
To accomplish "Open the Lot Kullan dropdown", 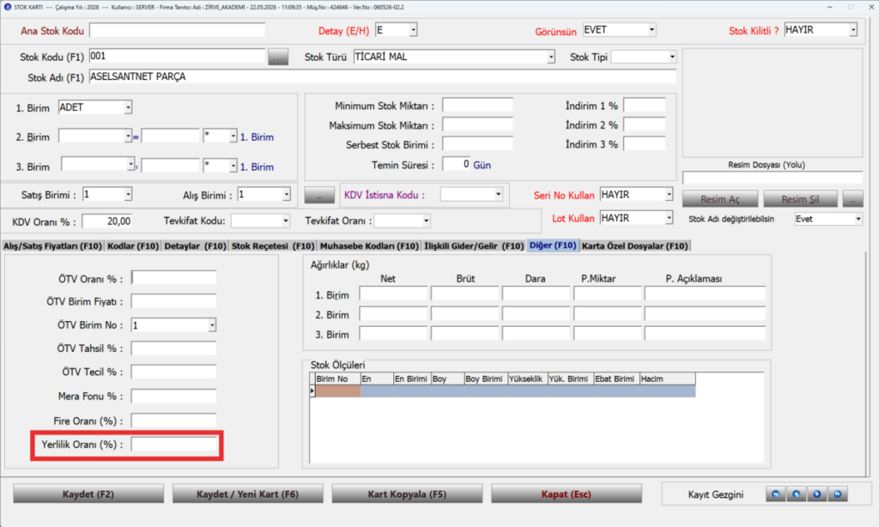I will [x=669, y=218].
